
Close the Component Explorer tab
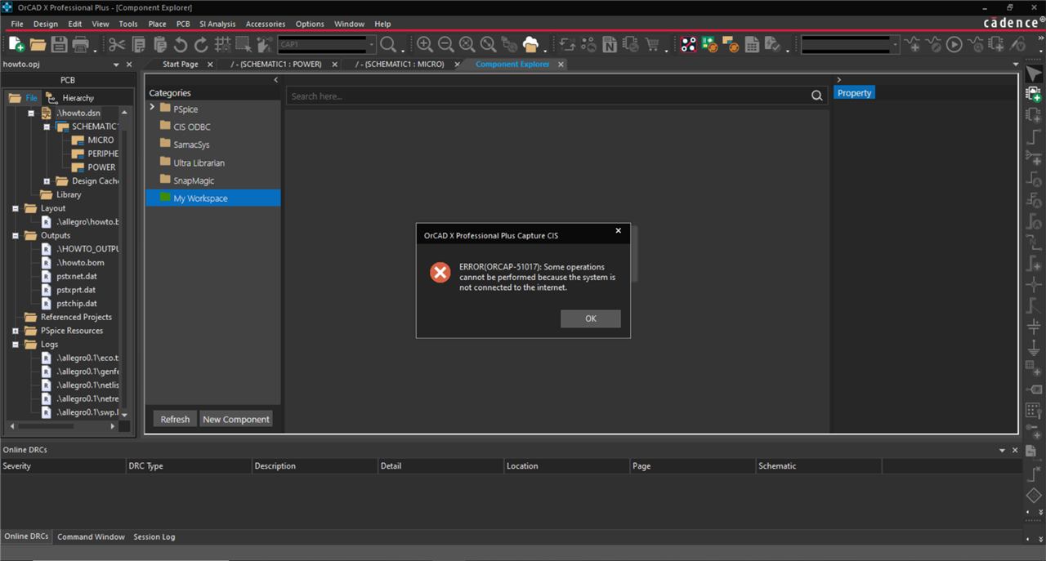561,64
